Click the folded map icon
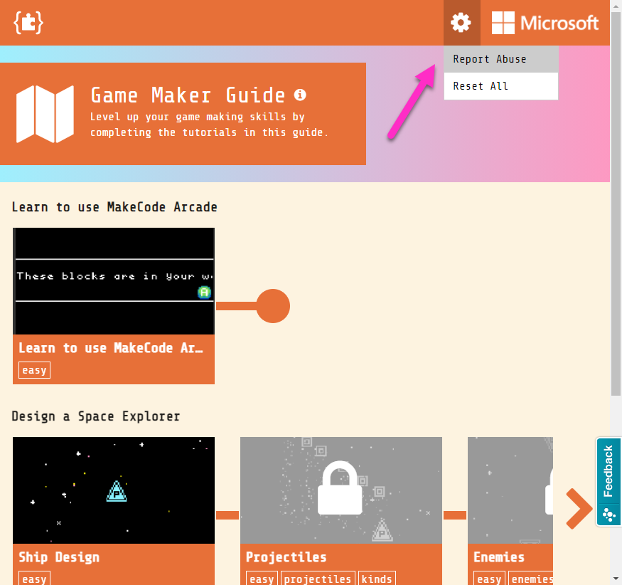The image size is (622, 585). (45, 114)
